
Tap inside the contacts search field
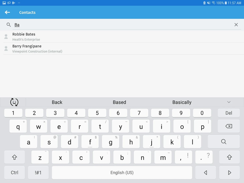[122, 25]
